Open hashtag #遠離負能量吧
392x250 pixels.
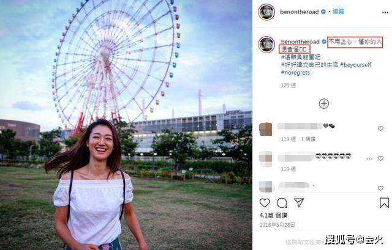[301, 57]
